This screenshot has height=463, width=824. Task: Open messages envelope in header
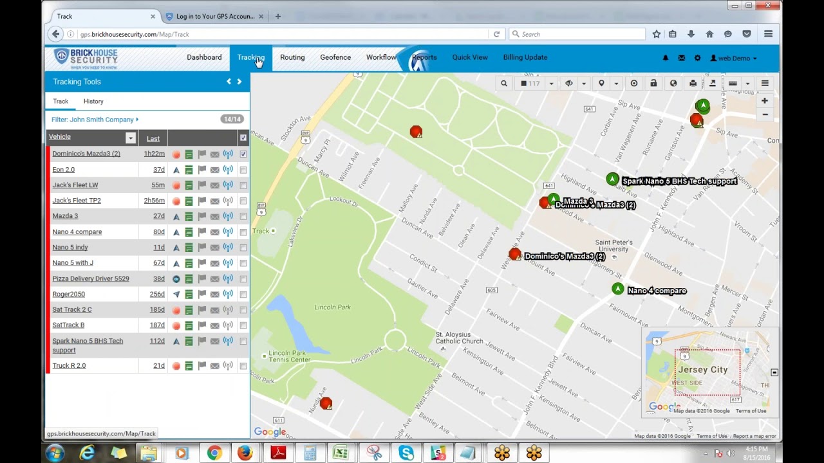pos(682,58)
